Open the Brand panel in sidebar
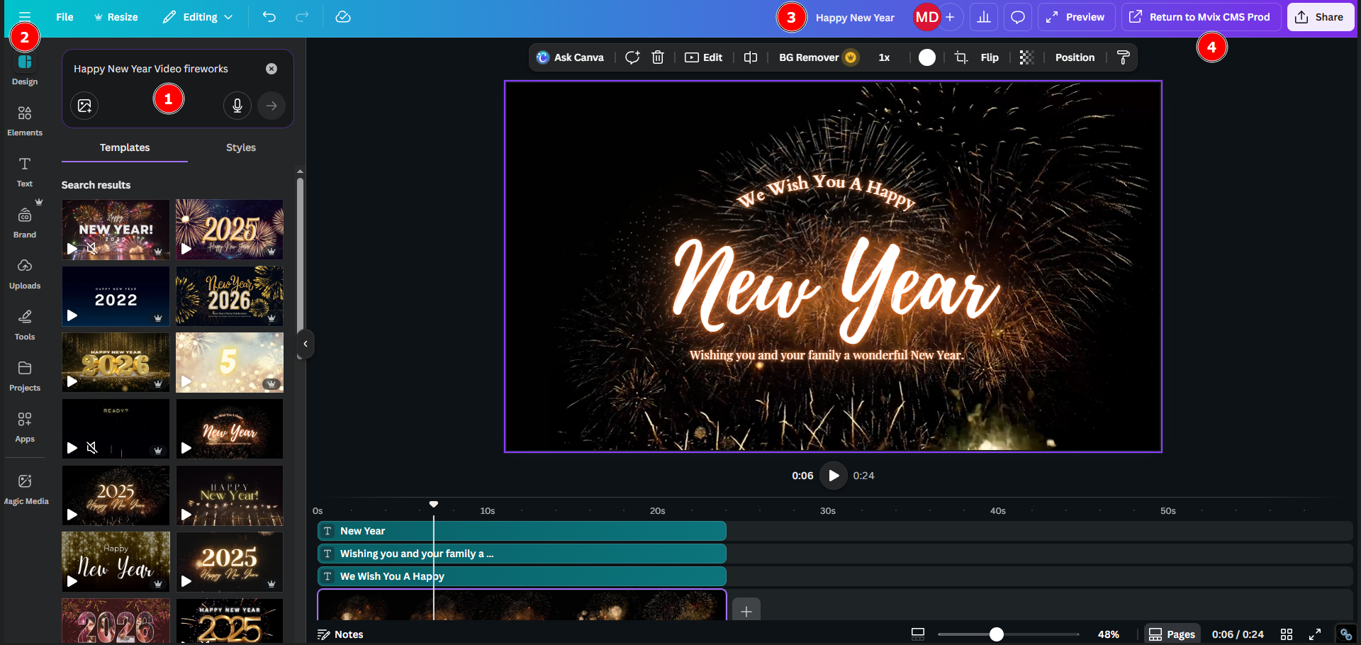 coord(25,223)
